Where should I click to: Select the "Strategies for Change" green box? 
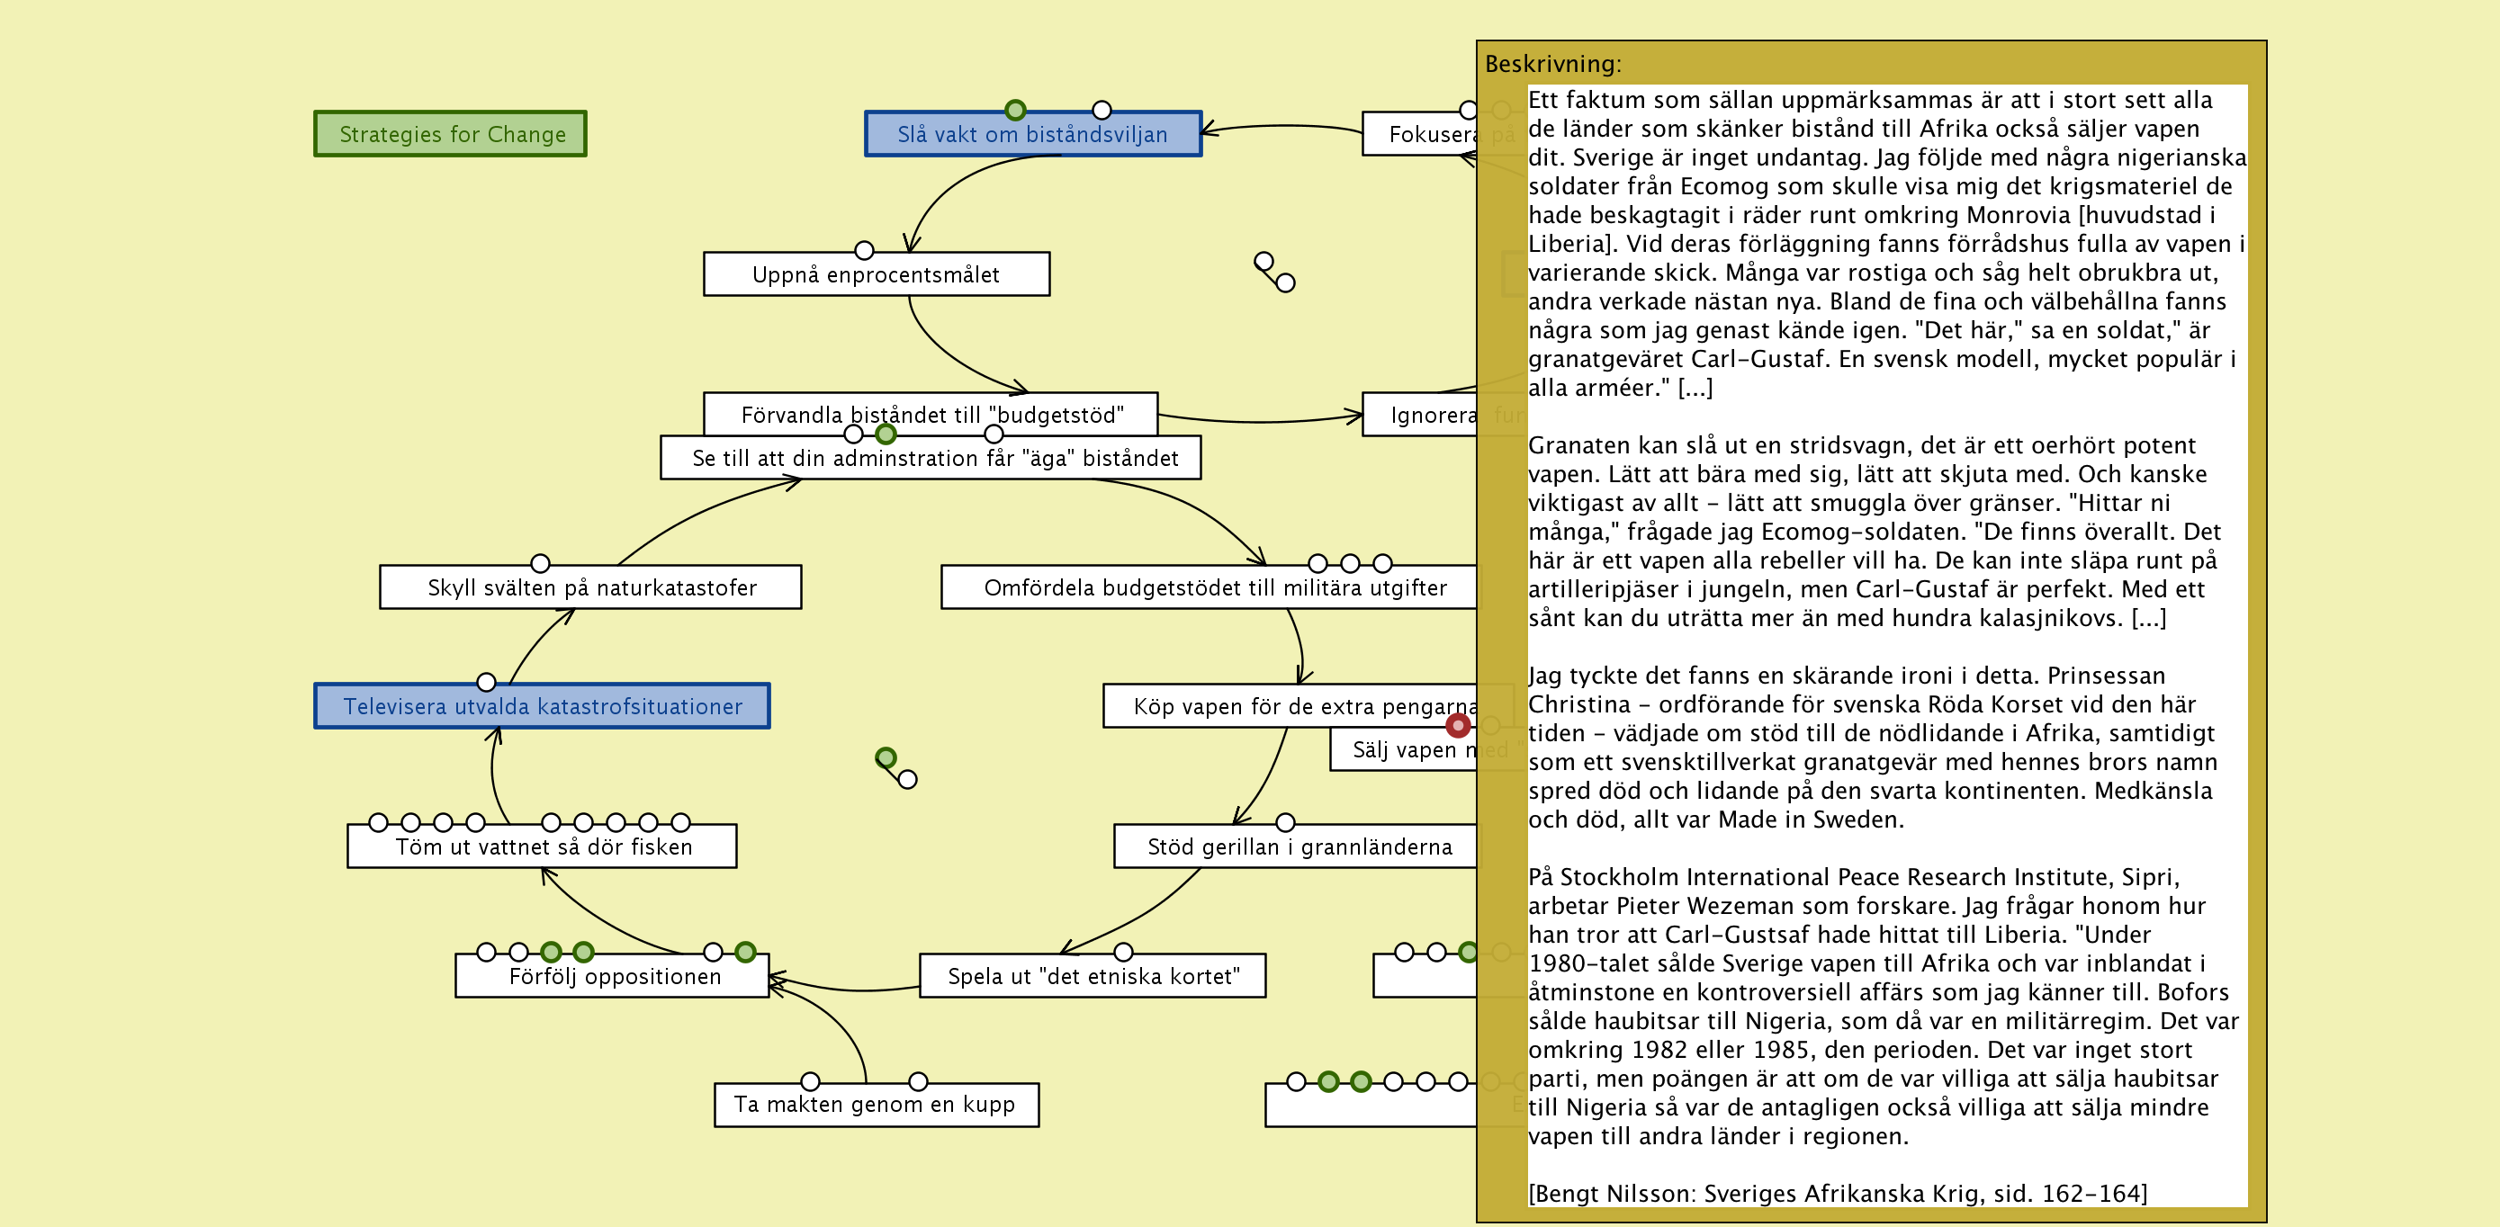click(450, 134)
